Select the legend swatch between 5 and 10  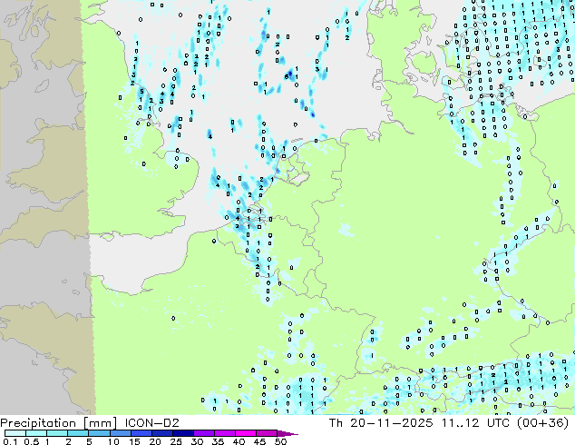click(x=99, y=433)
